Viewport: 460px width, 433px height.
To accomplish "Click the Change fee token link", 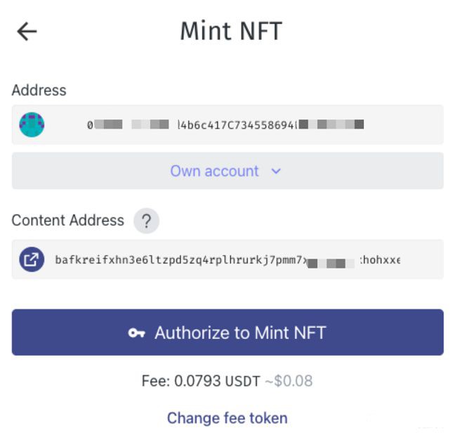I will coord(227,418).
